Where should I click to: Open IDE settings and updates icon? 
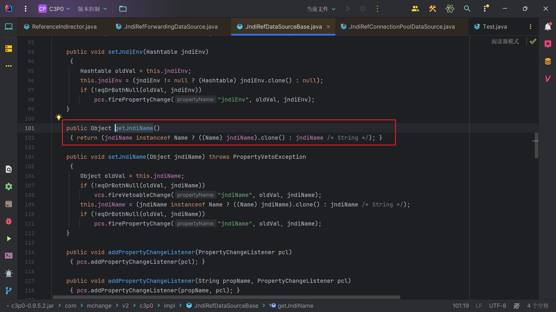485,8
